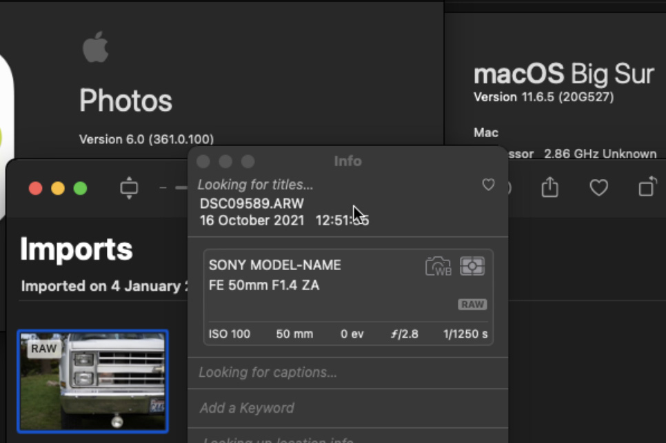The height and width of the screenshot is (443, 666).
Task: Click Version 11.6.5 (20G527) text
Action: pos(544,97)
